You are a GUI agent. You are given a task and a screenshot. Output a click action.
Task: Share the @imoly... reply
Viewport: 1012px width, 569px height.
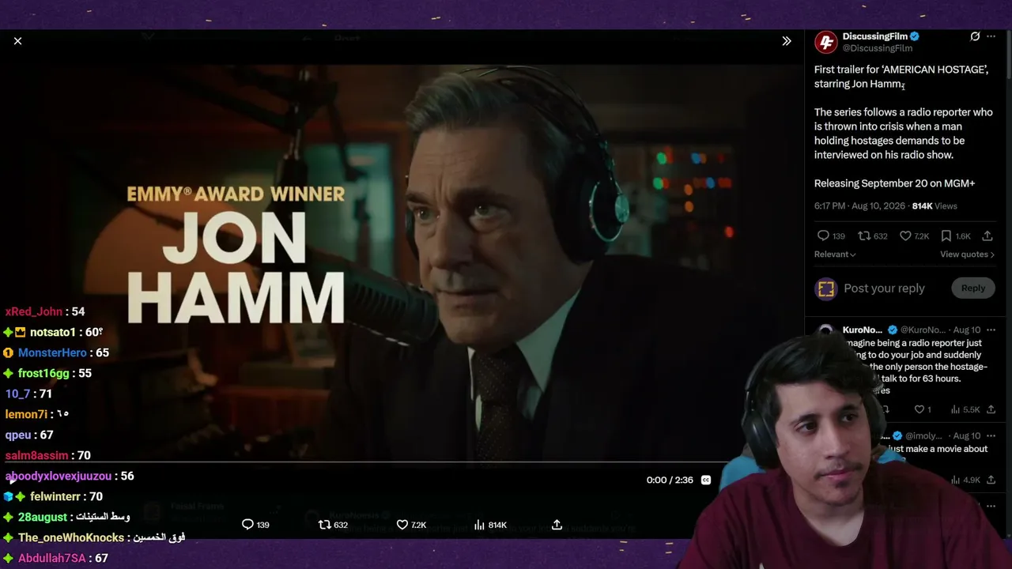991,480
